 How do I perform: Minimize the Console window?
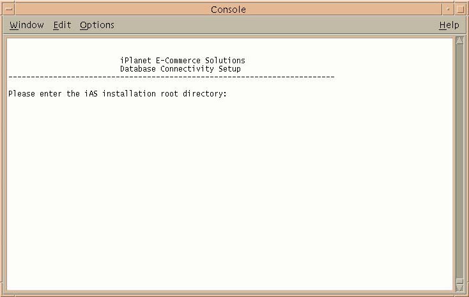click(448, 10)
